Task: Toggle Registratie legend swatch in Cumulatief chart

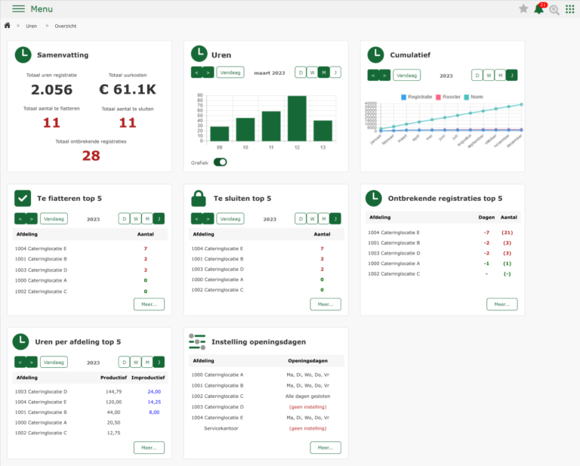Action: pos(404,97)
